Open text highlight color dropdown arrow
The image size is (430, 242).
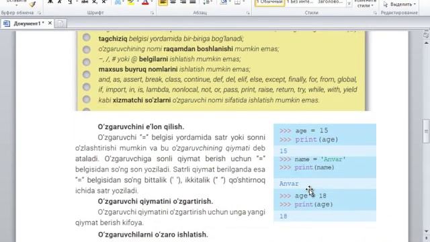(x=138, y=2)
